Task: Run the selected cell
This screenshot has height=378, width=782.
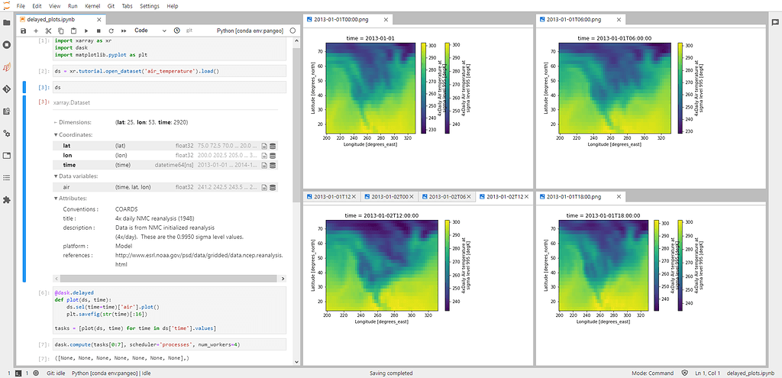Action: tap(86, 31)
